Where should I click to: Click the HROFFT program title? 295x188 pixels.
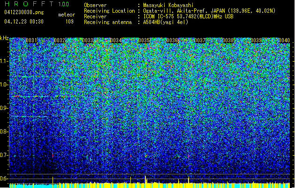pyautogui.click(x=29, y=4)
